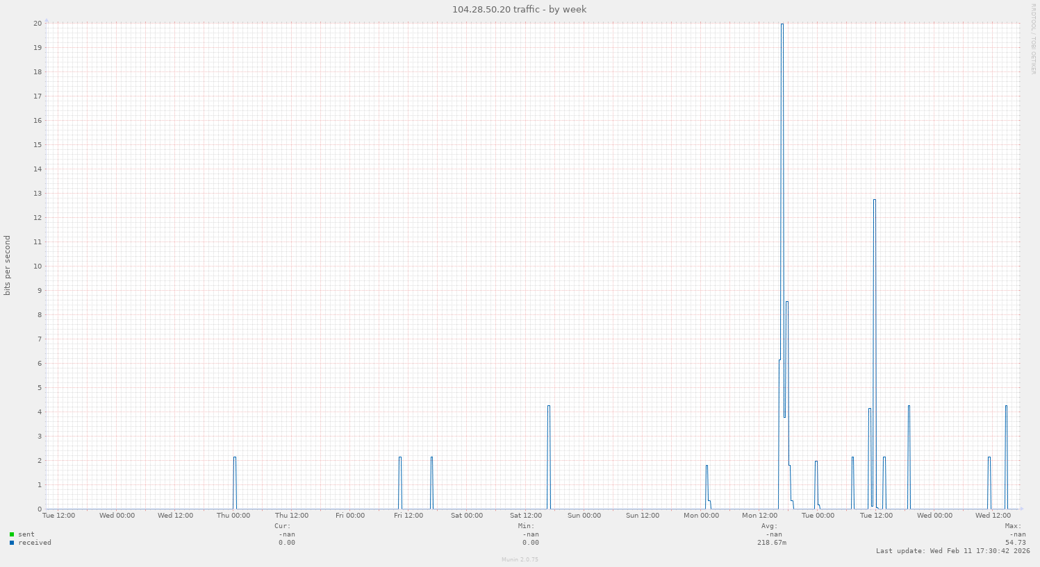Click the graph title '104.28.50.20 traffic - by week'
Viewport: 1040px width, 567px height.
519,9
